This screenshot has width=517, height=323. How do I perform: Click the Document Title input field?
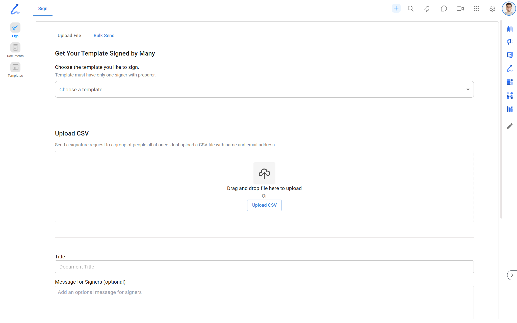264,267
